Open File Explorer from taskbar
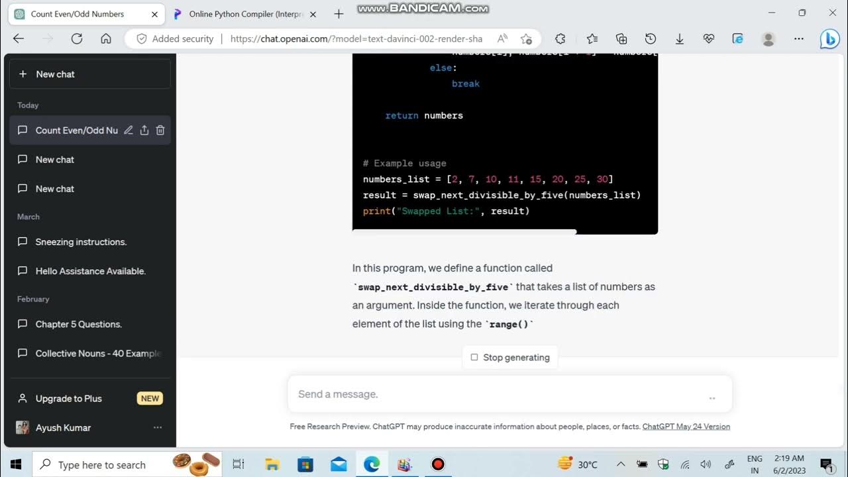 (272, 464)
